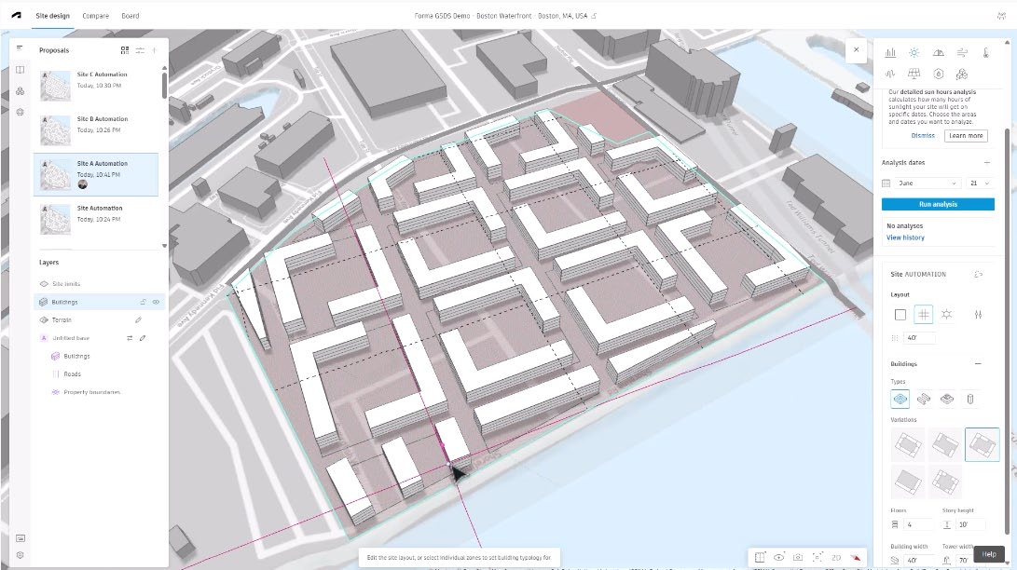Screen dimensions: 1017x570
Task: Click the Learn more button
Action: click(x=966, y=135)
